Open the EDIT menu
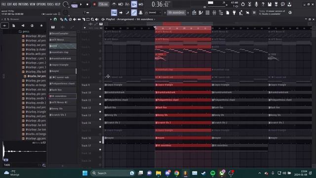The width and height of the screenshot is (316, 178). tap(9, 4)
